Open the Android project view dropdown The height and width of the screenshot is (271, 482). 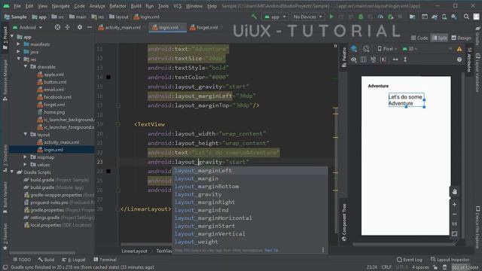coord(27,27)
